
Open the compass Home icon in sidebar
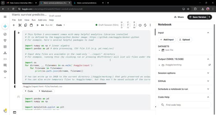point(5,34)
